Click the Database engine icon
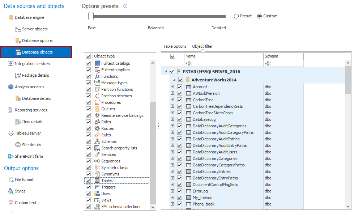354x212 pixels. pos(11,17)
